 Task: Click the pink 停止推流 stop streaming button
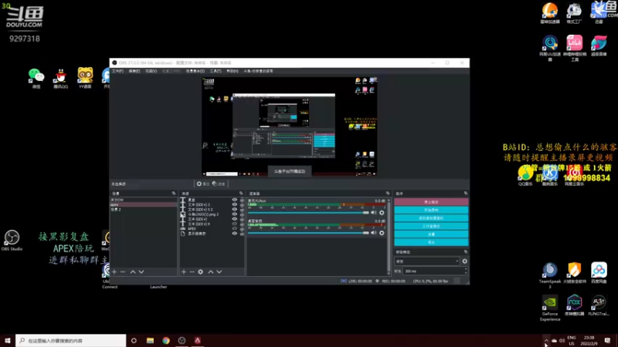click(x=431, y=202)
